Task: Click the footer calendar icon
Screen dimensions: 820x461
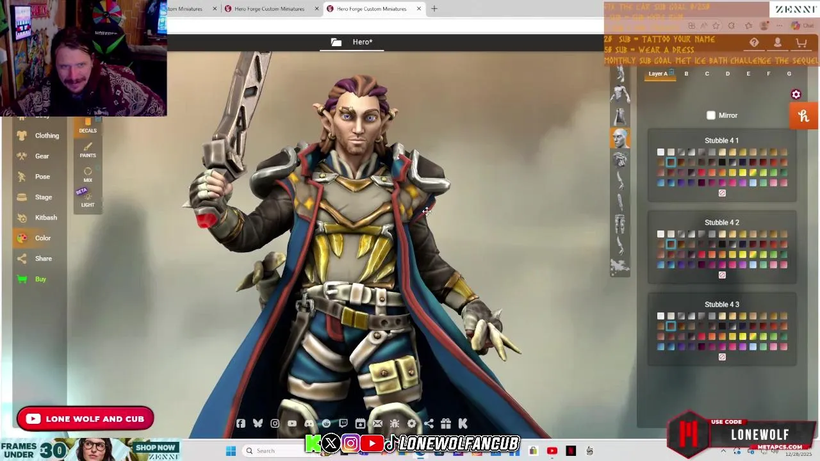Action: click(360, 423)
